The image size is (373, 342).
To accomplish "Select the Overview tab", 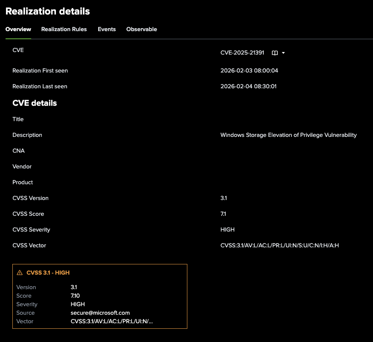I will click(x=18, y=29).
